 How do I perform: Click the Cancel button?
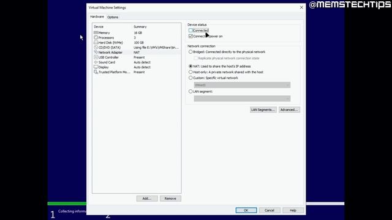[x=269, y=210]
